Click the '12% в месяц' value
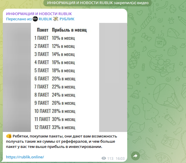The image size is (186, 163). 63,46
